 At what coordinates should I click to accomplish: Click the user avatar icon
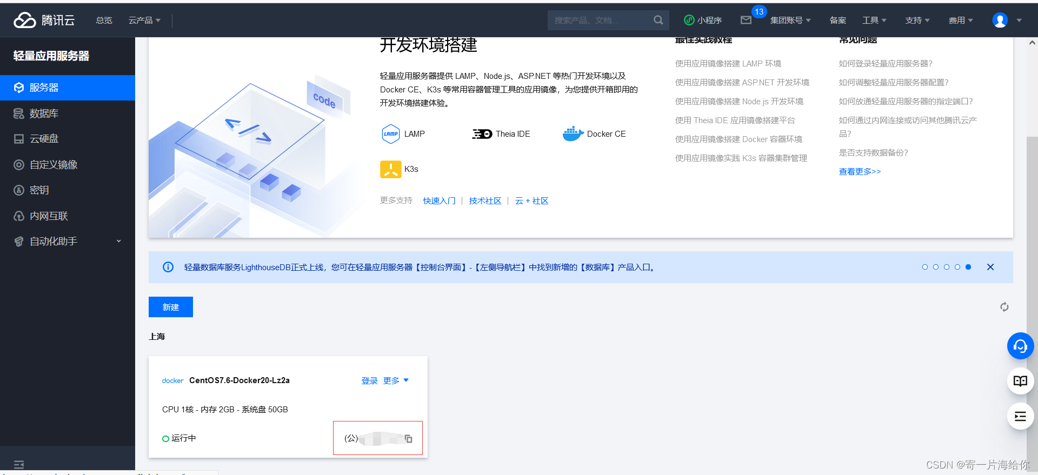[1000, 20]
